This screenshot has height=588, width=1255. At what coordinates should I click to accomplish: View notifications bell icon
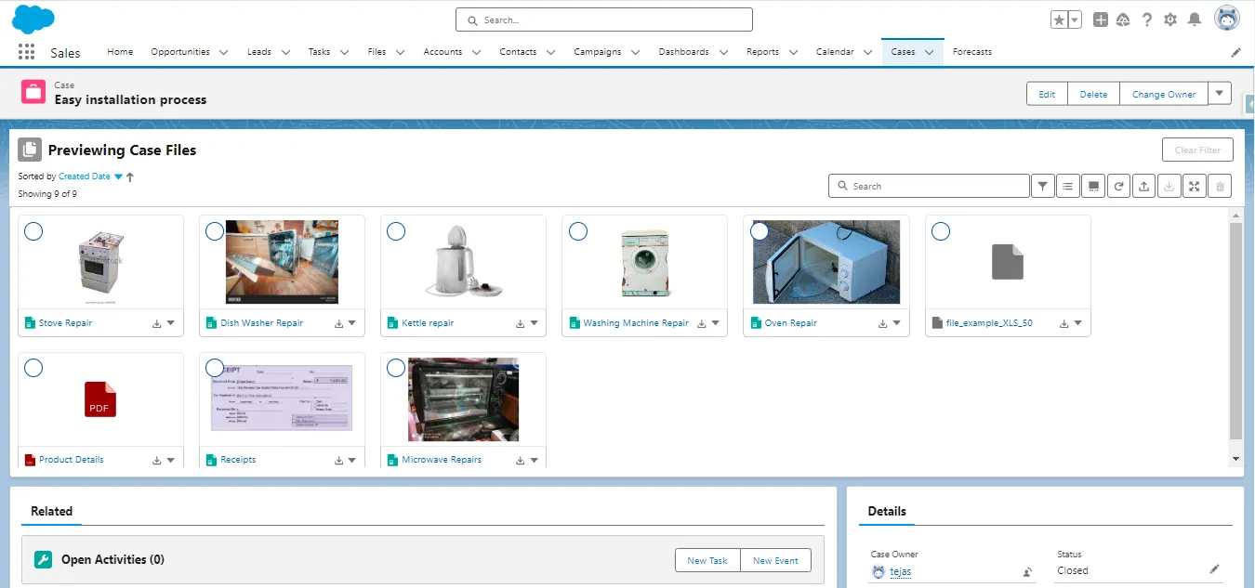[x=1196, y=19]
